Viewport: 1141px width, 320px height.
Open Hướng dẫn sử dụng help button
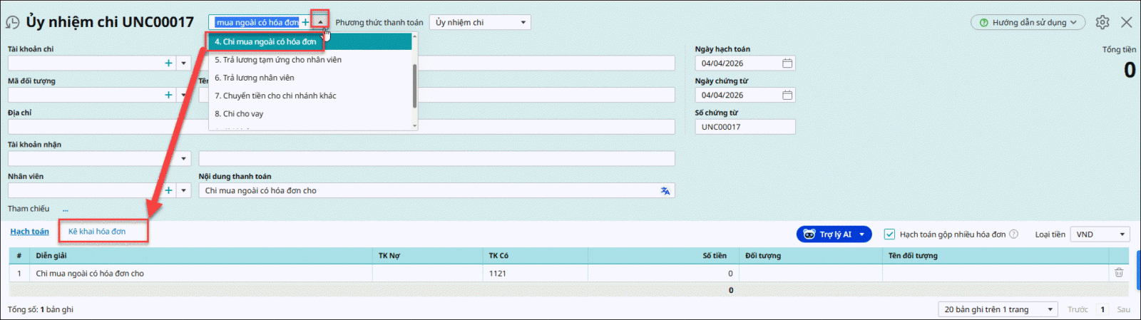(1028, 23)
